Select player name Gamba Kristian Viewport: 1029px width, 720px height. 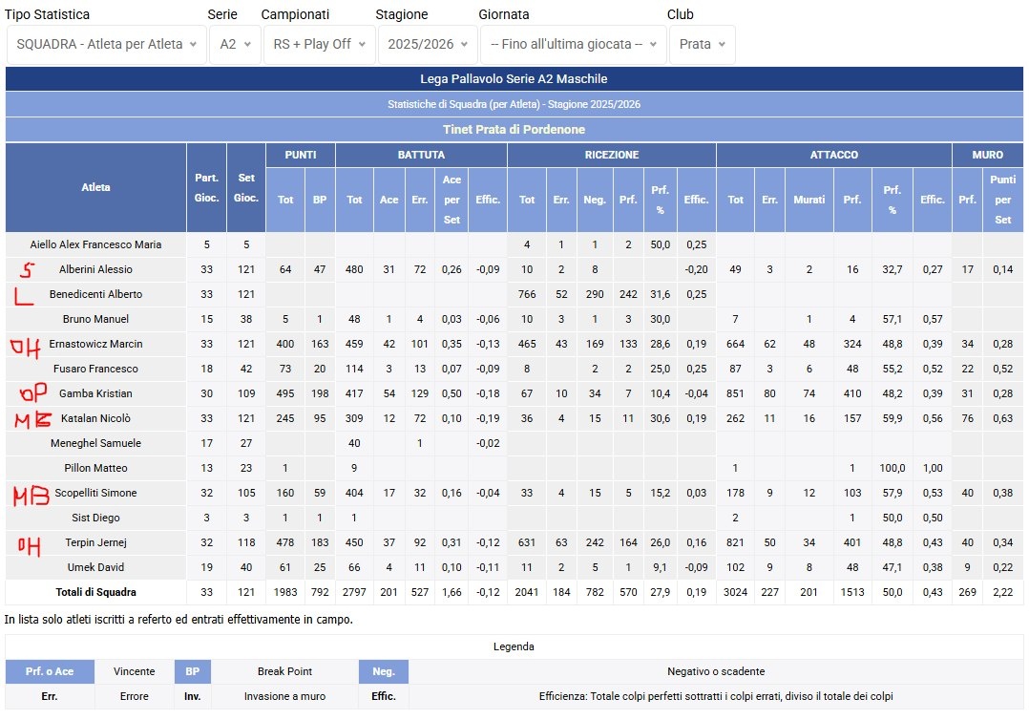95,393
